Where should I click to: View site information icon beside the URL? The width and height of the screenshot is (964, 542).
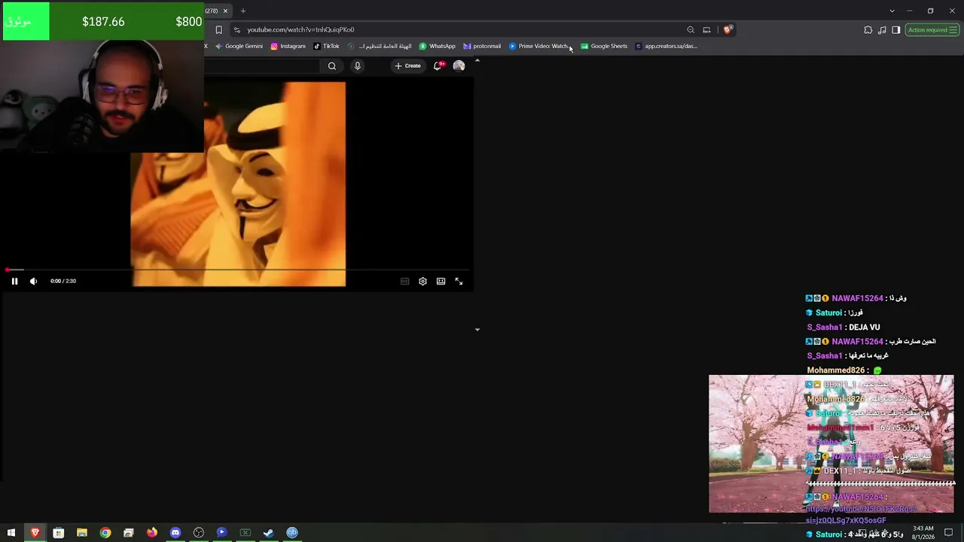236,30
